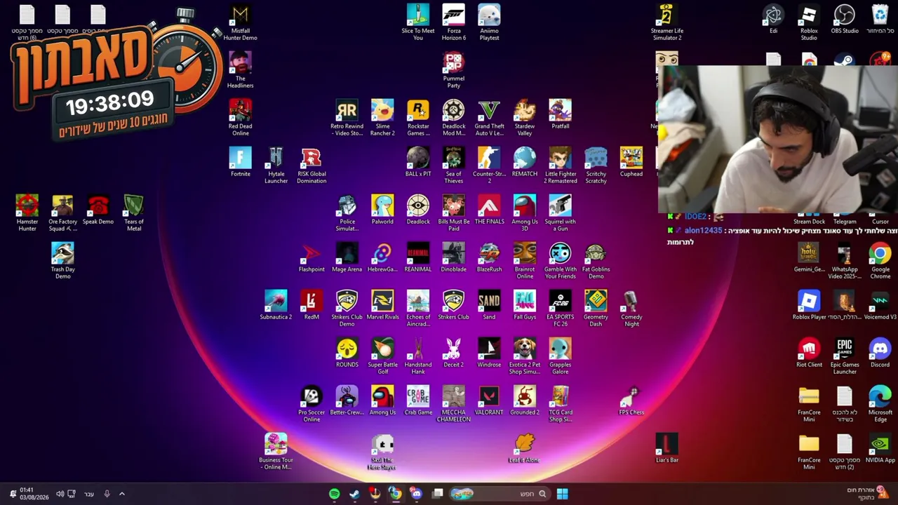Click the Microsoft Edge desktop icon
This screenshot has height=505, width=898.
point(880,404)
